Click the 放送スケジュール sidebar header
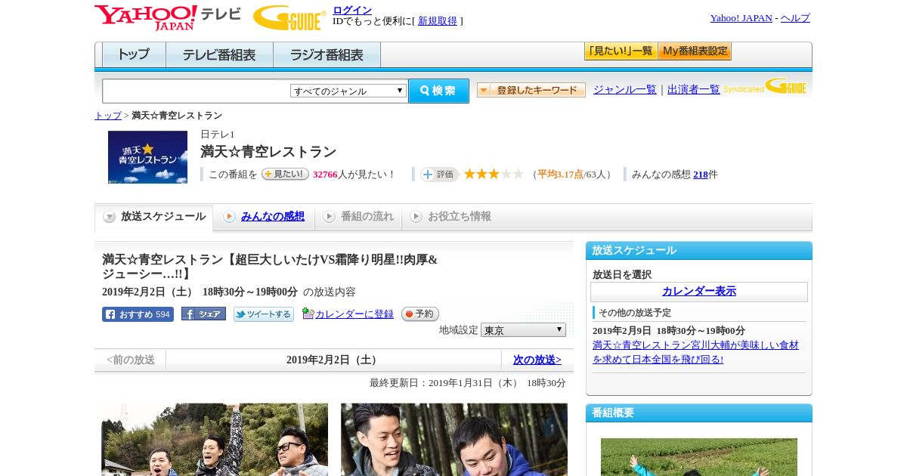Viewport: 907px width, 476px height. [699, 251]
